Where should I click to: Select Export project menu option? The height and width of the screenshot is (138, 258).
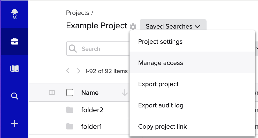(x=158, y=84)
